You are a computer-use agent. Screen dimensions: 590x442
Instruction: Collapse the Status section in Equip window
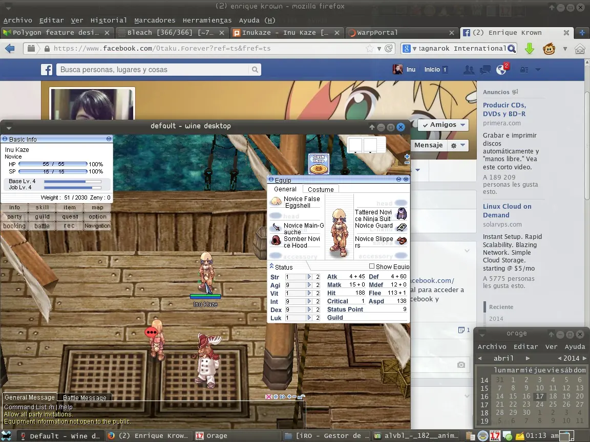271,266
